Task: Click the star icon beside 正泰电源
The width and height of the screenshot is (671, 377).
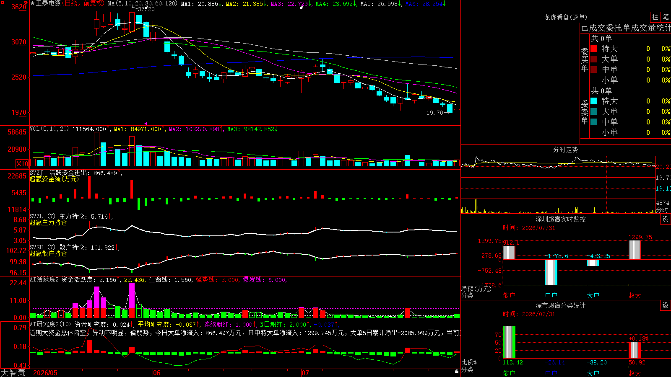Action: pos(33,3)
